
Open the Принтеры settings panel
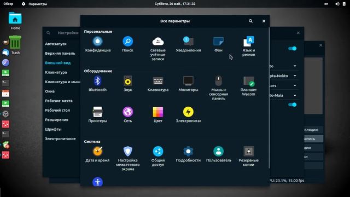(x=97, y=114)
